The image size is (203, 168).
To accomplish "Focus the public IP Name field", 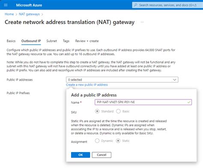I will (x=143, y=102).
